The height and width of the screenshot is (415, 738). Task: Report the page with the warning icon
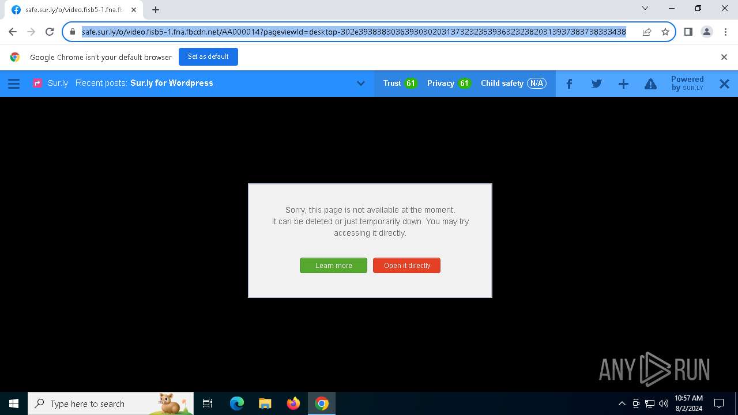tap(650, 84)
